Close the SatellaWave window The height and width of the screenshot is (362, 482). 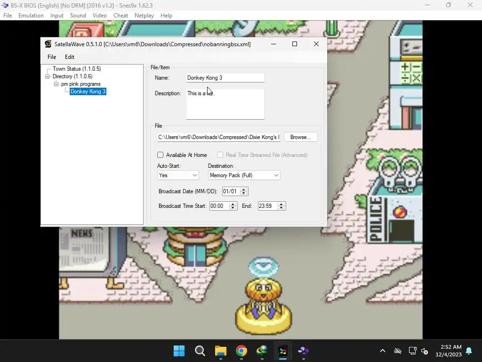[316, 44]
